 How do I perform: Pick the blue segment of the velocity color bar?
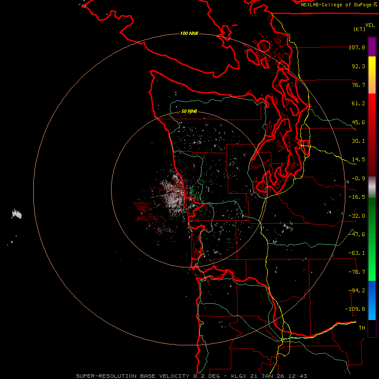(x=372, y=300)
